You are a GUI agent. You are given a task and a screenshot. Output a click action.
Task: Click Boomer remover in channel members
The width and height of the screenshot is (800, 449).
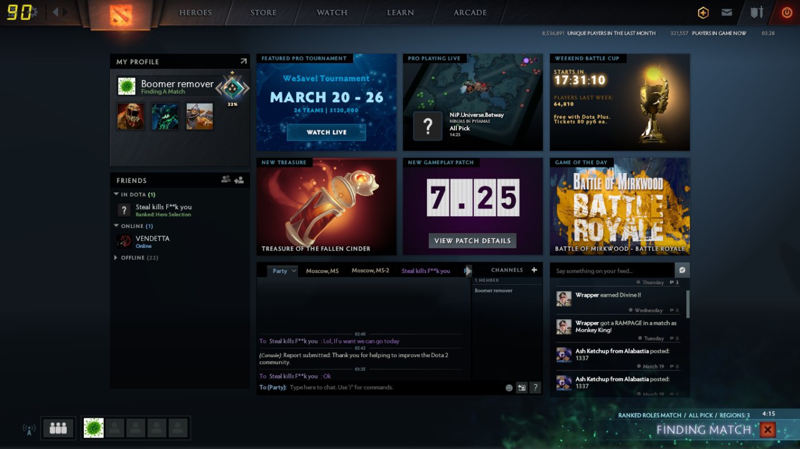494,290
